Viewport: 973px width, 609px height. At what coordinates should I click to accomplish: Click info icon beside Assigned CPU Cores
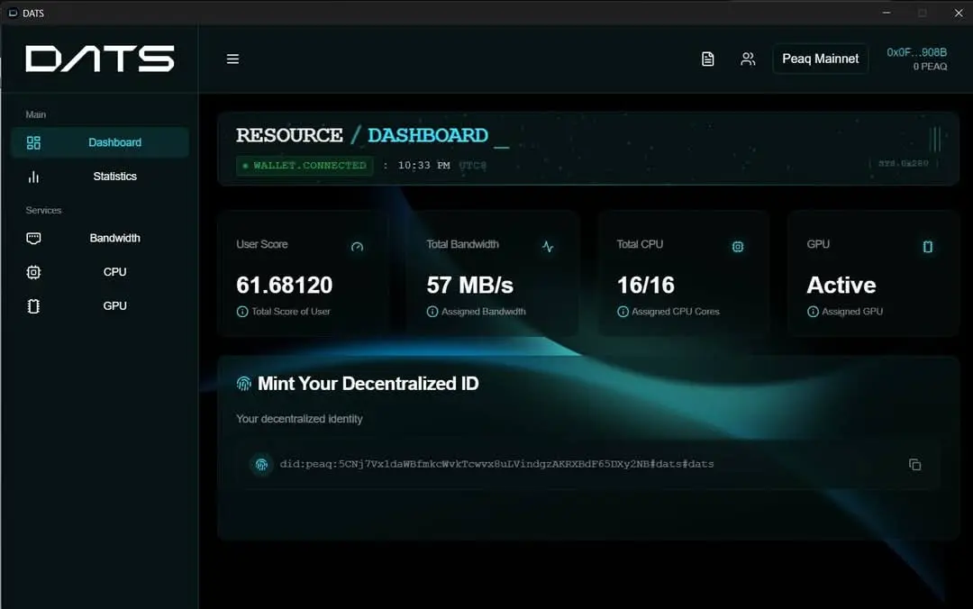pyautogui.click(x=623, y=312)
